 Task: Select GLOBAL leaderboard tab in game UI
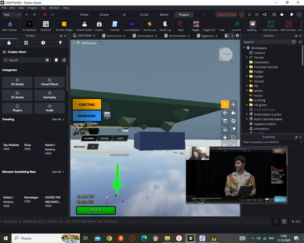[89, 139]
